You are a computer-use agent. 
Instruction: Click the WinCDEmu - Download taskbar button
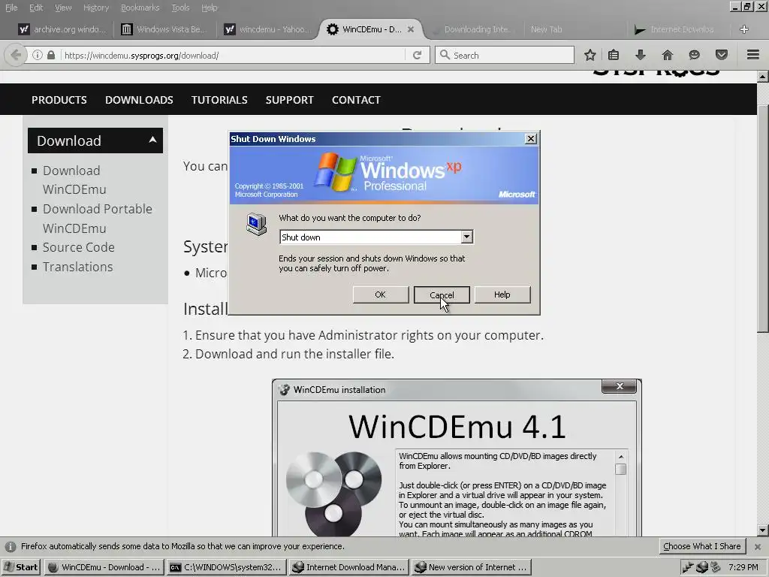tap(104, 567)
